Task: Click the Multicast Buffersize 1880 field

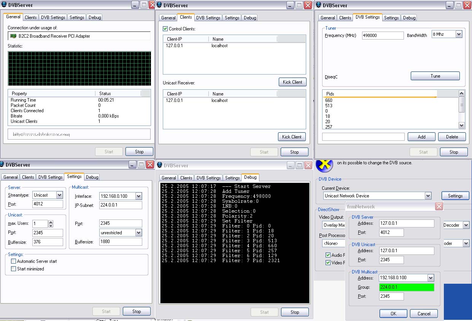Action: 121,242
